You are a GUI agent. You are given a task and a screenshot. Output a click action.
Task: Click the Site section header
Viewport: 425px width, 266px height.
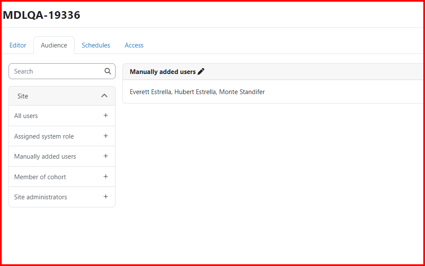click(62, 96)
